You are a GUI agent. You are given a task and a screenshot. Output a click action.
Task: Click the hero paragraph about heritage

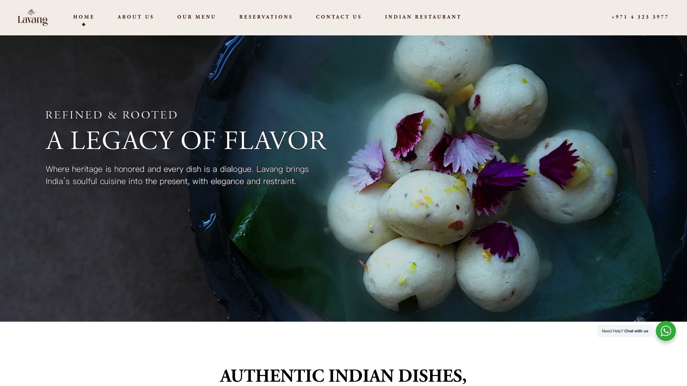(177, 175)
